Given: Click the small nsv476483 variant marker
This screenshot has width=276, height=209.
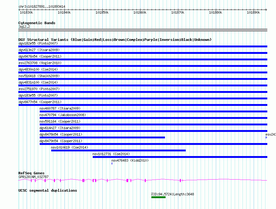Looking at the screenshot, I should 112,163.
